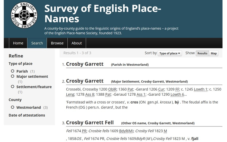
Task: Go to the Search tab
Action: click(x=37, y=43)
